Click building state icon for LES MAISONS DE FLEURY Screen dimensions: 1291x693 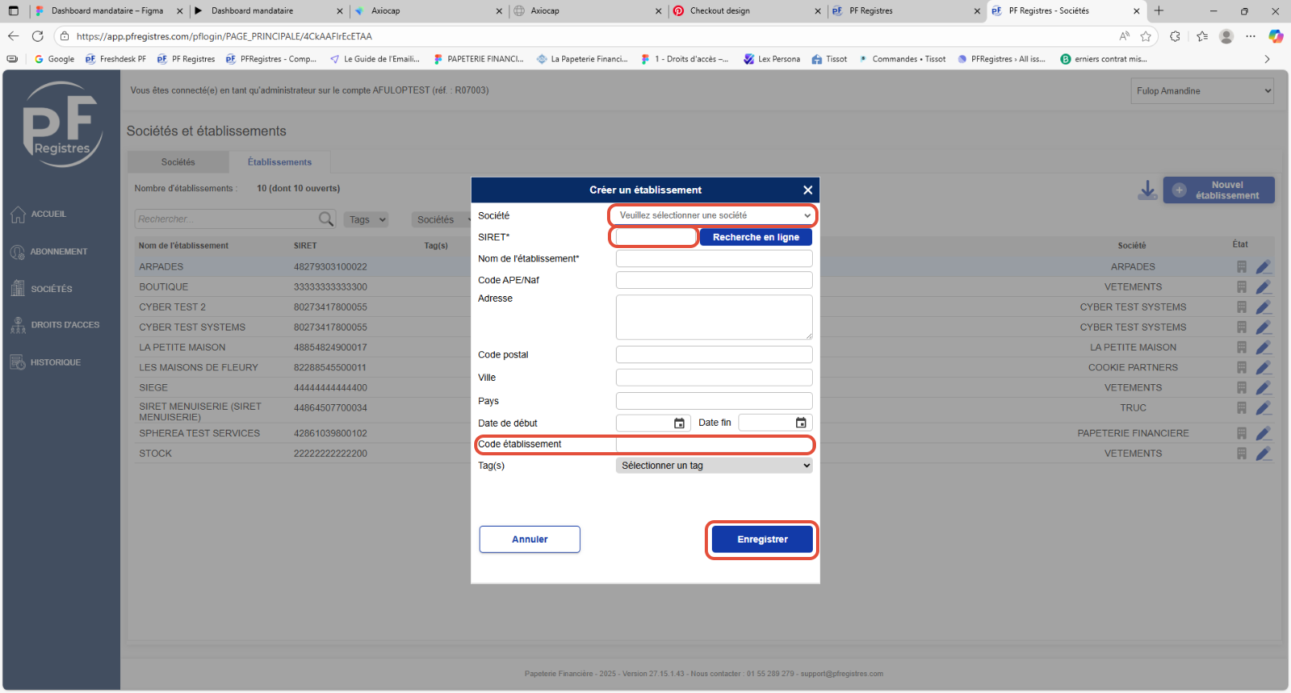tap(1241, 367)
